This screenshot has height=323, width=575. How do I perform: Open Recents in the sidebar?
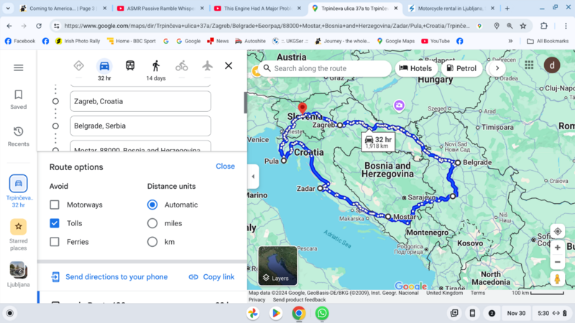(19, 136)
